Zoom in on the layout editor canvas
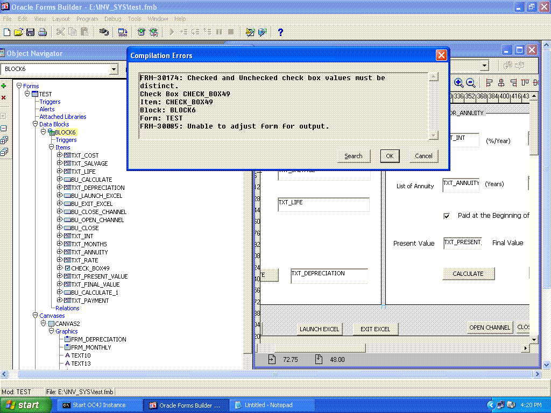 coord(458,83)
